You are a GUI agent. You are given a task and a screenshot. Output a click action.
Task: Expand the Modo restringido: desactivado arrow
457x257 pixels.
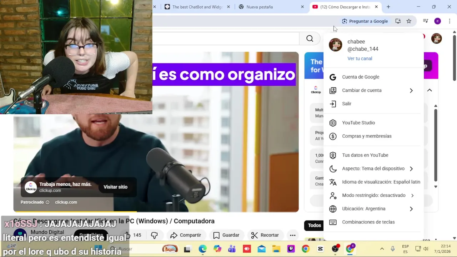click(x=412, y=195)
